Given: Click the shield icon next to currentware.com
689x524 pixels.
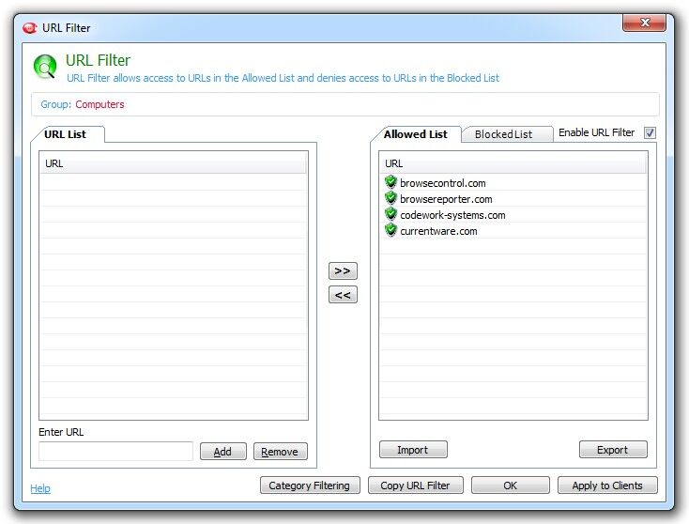Looking at the screenshot, I should (x=390, y=230).
